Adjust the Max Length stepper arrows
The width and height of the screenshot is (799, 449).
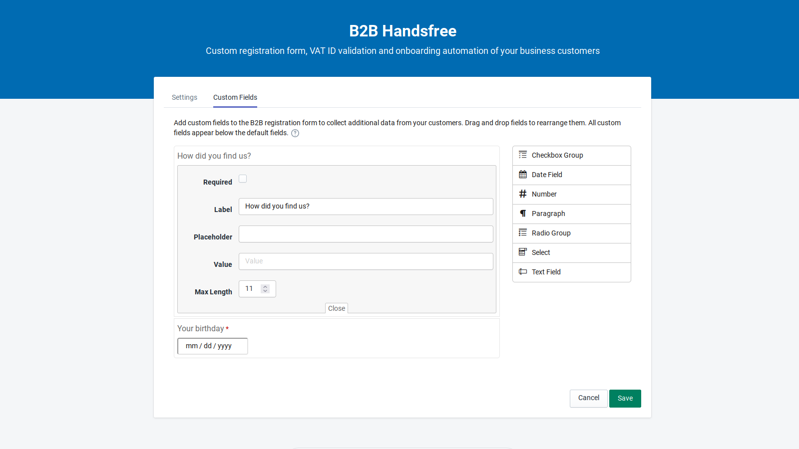(265, 289)
